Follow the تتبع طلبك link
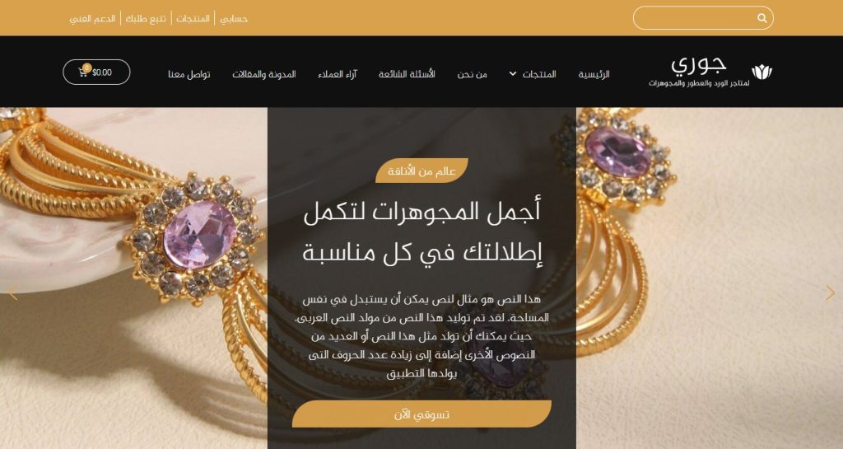The height and width of the screenshot is (449, 843). click(x=146, y=19)
